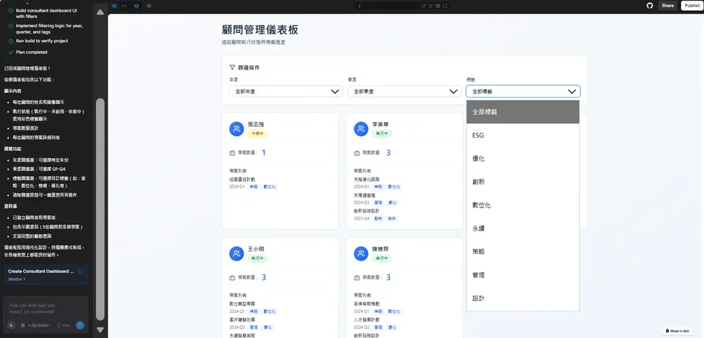
Task: Select 管理 tag option in dropdown list
Action: tap(523, 275)
